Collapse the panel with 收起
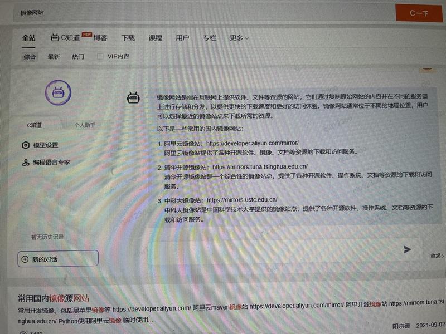The width and height of the screenshot is (446, 334). point(437,256)
